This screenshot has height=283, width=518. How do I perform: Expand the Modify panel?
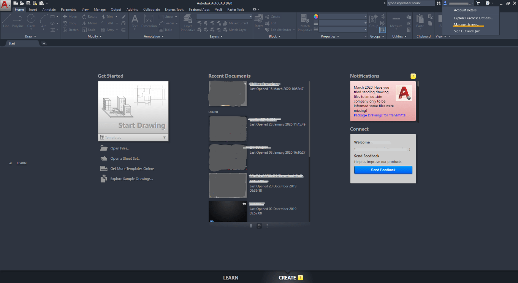pos(94,37)
